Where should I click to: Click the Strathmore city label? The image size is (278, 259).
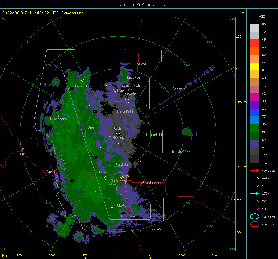point(150,182)
